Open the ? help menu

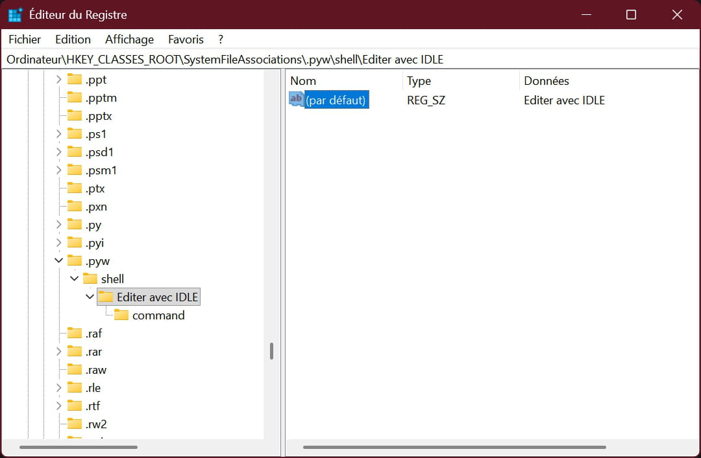(221, 40)
